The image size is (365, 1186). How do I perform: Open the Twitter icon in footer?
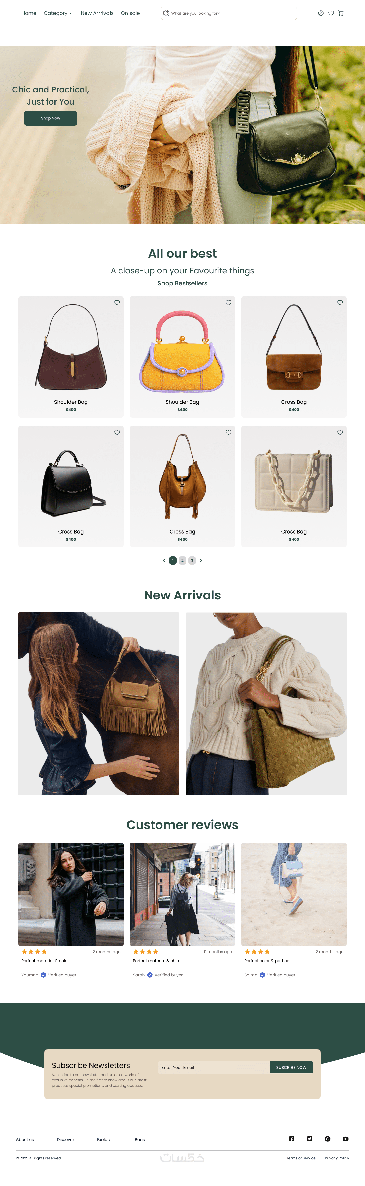pyautogui.click(x=309, y=1139)
